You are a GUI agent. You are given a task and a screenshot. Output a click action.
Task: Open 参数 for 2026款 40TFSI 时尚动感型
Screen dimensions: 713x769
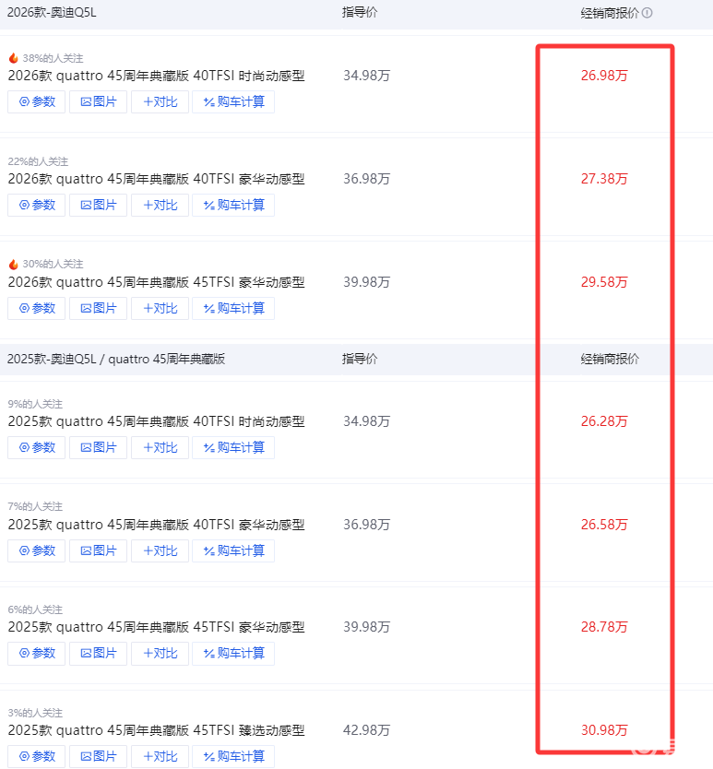point(37,102)
